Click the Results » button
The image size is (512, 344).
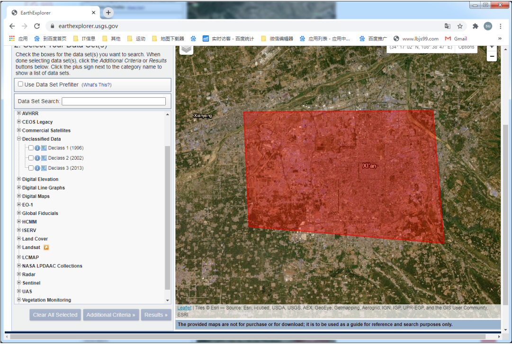click(156, 315)
